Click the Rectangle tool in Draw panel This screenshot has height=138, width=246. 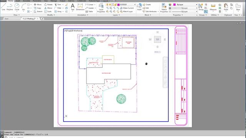pyautogui.click(x=28, y=5)
